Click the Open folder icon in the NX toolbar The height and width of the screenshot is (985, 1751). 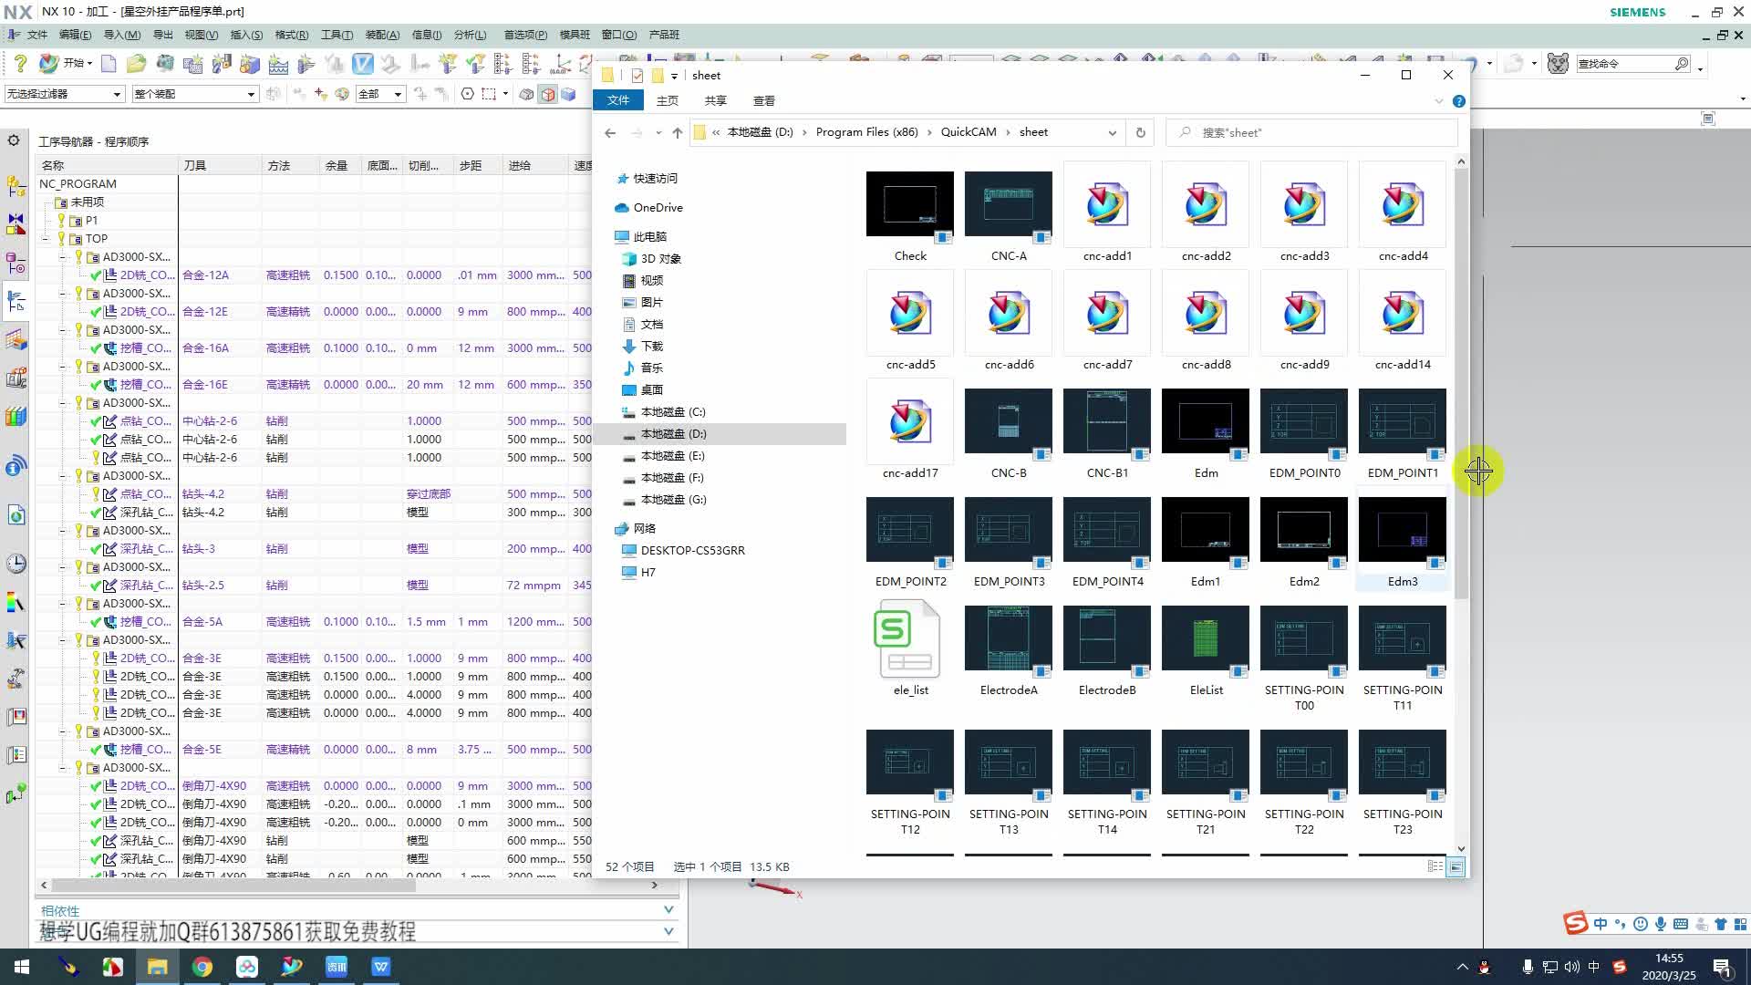[x=136, y=64]
